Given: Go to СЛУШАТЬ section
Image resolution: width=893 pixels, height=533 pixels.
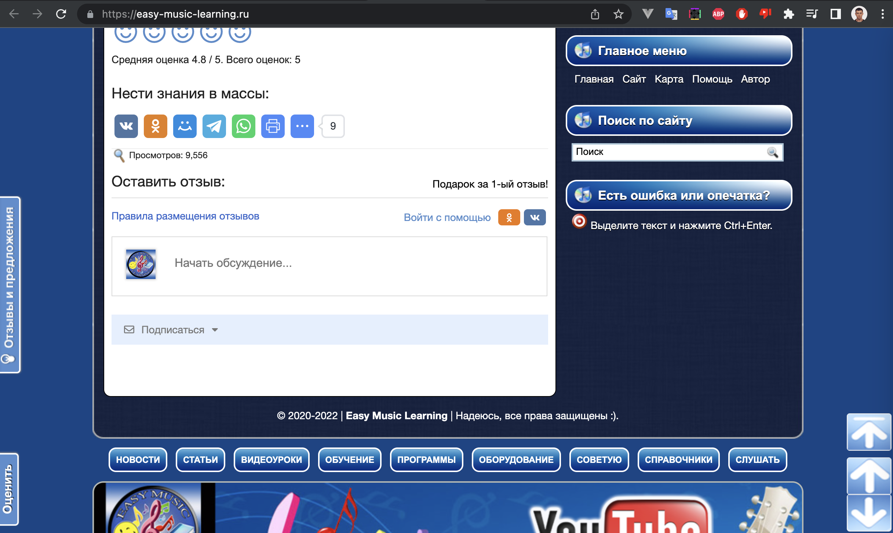Looking at the screenshot, I should [x=757, y=460].
